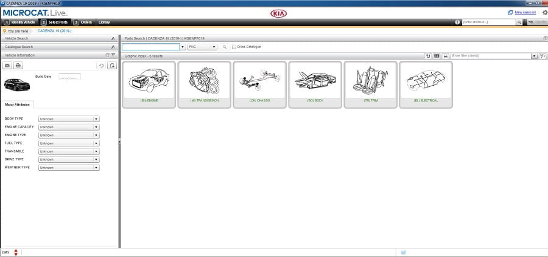
Task: Click the Enter shortcut input field
Action: (489, 22)
